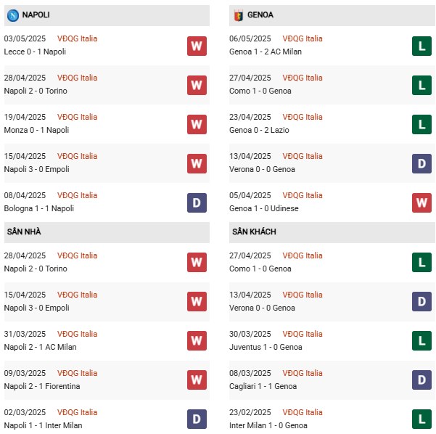Open VĐQG Italia link dated 03/05/2025

[78, 38]
